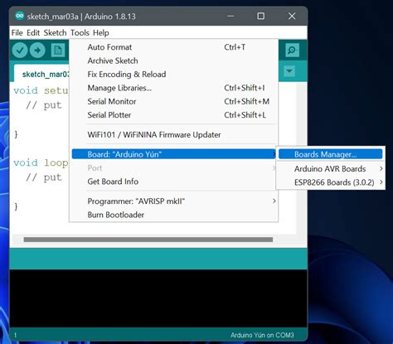Screen dimensions: 393x344
Task: Click the New sketch file icon
Action: point(58,51)
